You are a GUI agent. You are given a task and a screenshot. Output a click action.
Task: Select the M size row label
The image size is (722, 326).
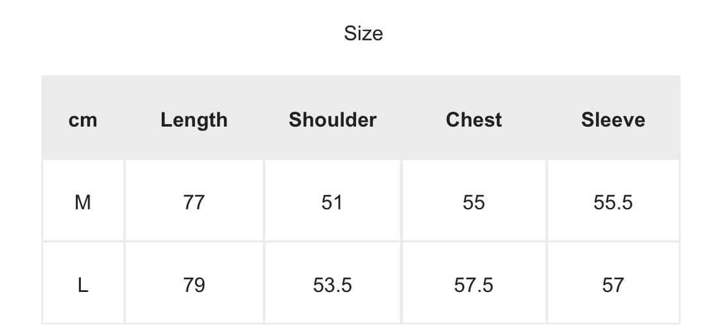pyautogui.click(x=83, y=202)
